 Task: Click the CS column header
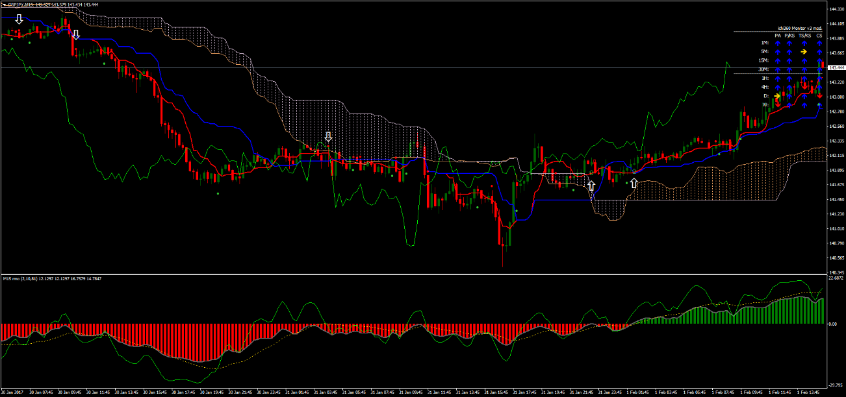[x=819, y=36]
